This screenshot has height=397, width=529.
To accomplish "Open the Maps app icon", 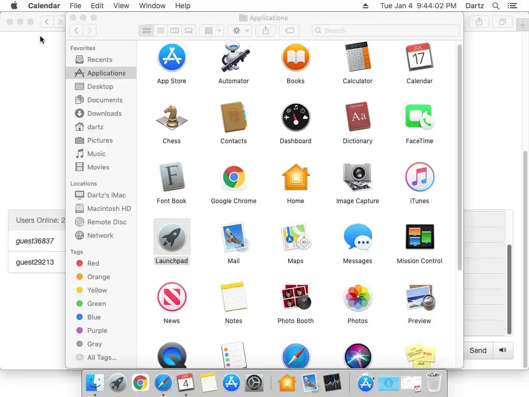I will 295,238.
